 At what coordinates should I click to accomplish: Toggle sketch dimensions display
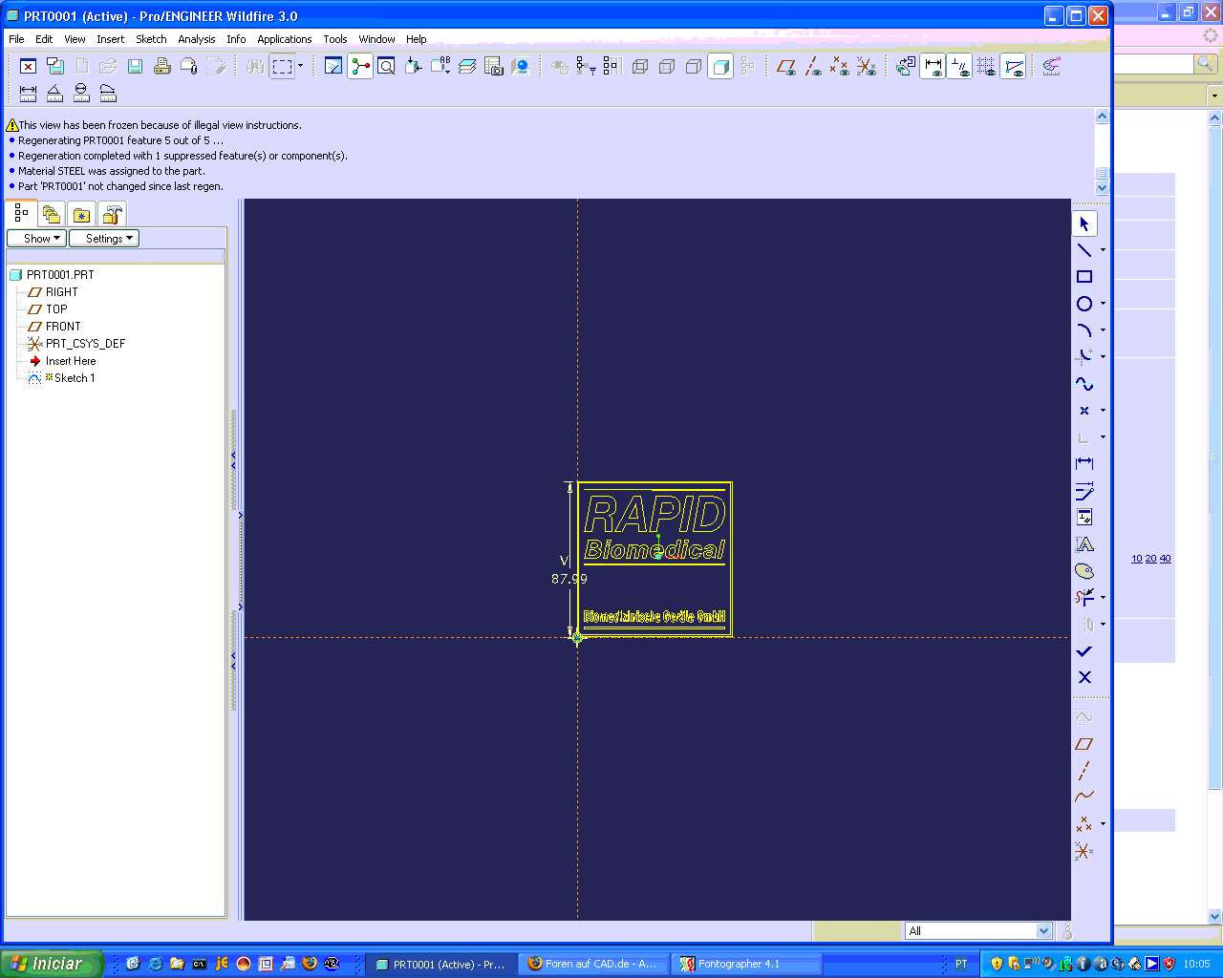point(933,66)
